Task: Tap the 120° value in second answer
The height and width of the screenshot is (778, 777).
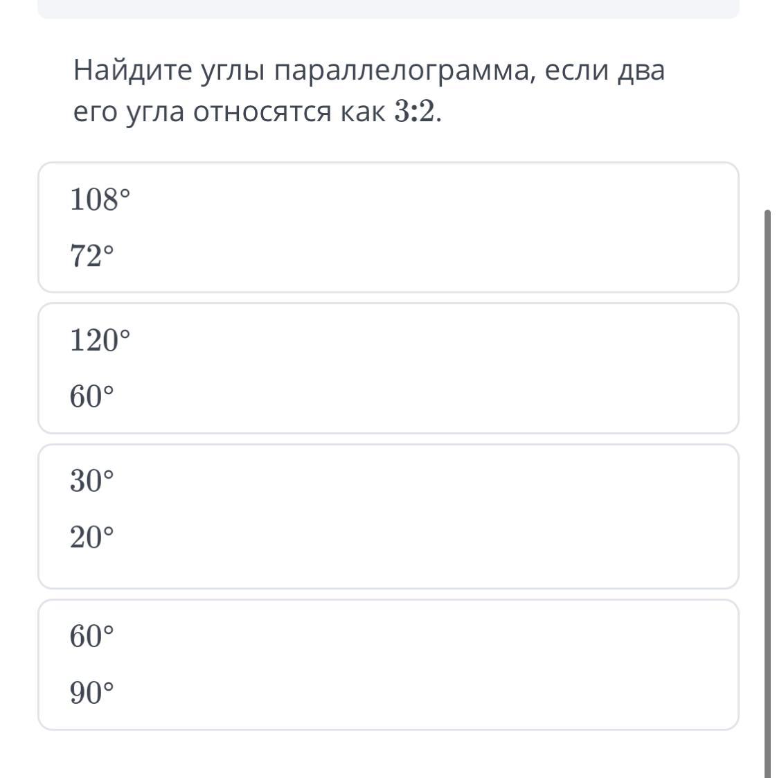Action: (x=100, y=341)
